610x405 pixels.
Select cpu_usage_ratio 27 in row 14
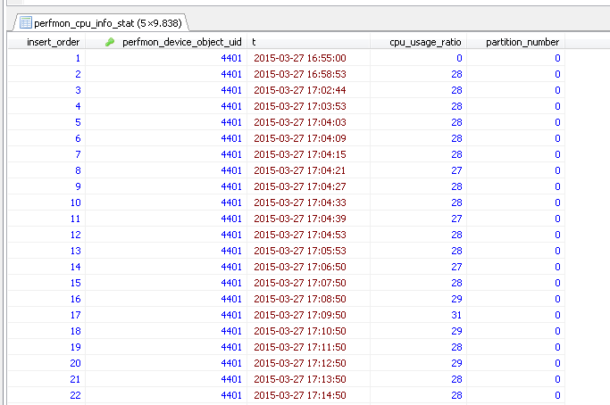tap(418, 267)
